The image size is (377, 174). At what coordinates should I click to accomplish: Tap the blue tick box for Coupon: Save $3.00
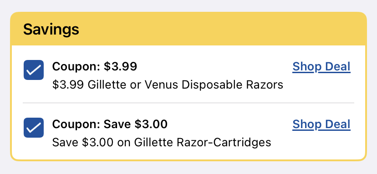[x=34, y=128]
